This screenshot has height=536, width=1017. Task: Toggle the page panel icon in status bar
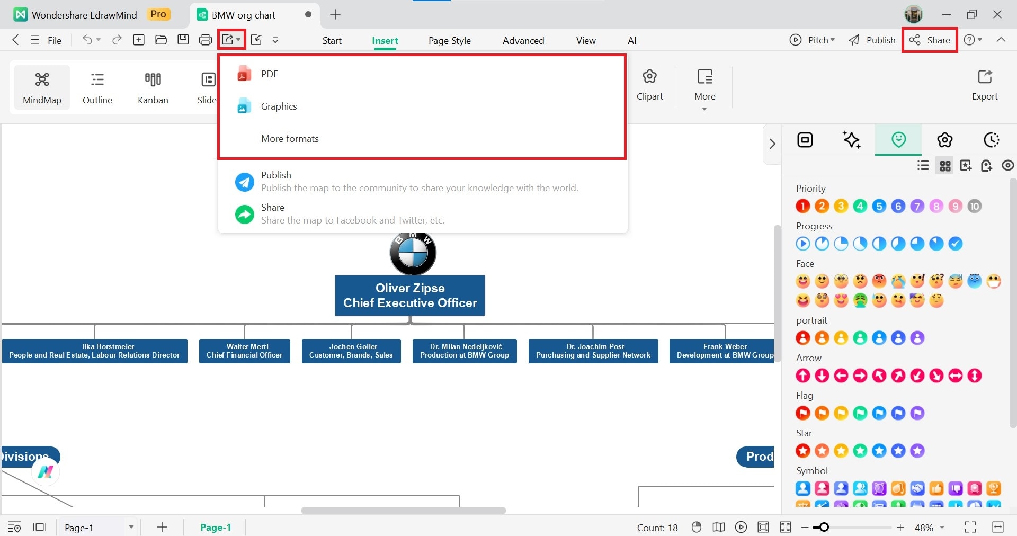click(x=40, y=527)
